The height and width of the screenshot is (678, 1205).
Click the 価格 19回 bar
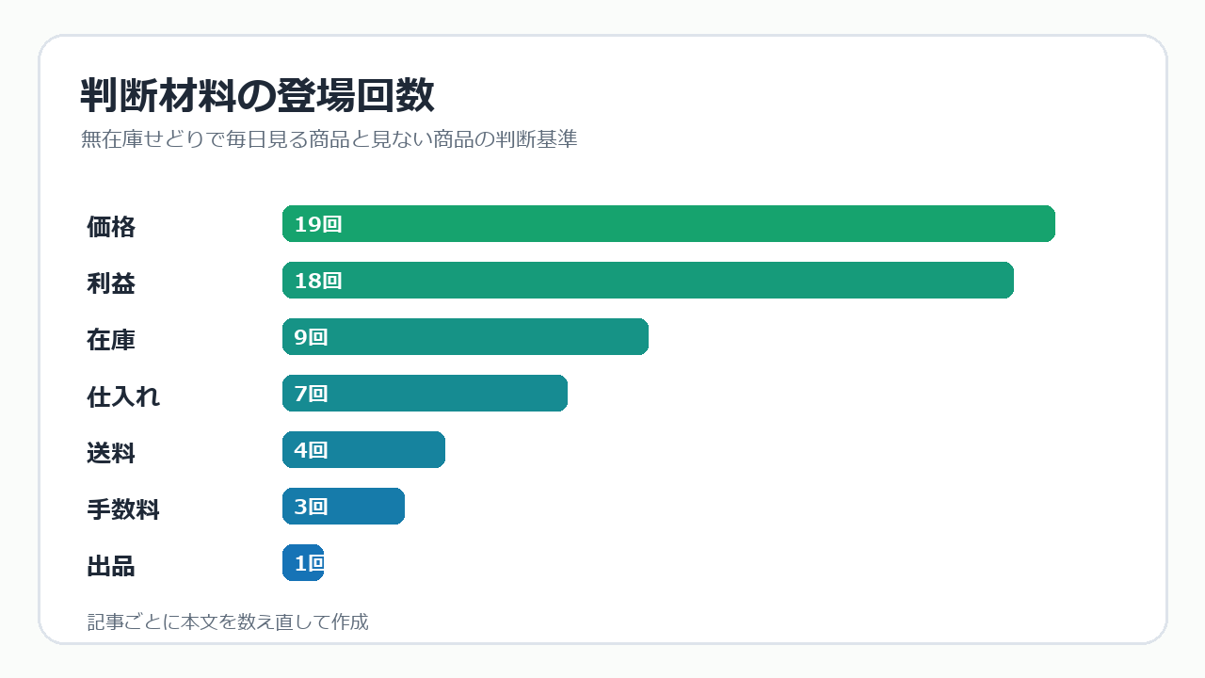668,224
